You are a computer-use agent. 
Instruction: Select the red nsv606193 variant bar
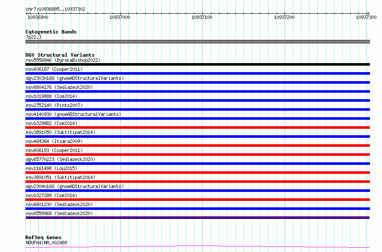[197, 155]
